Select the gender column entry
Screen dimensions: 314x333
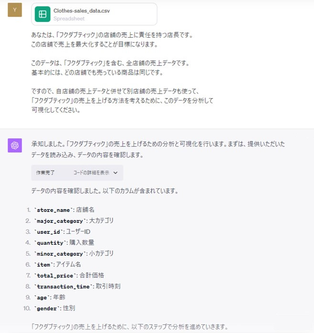click(x=54, y=308)
